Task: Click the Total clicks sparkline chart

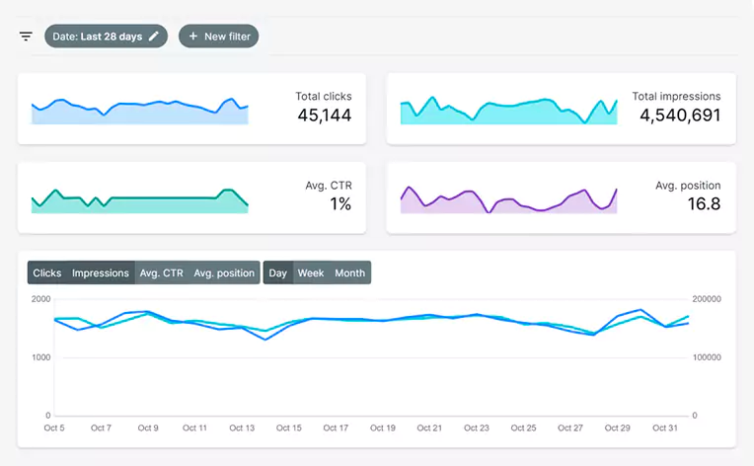Action: (139, 112)
